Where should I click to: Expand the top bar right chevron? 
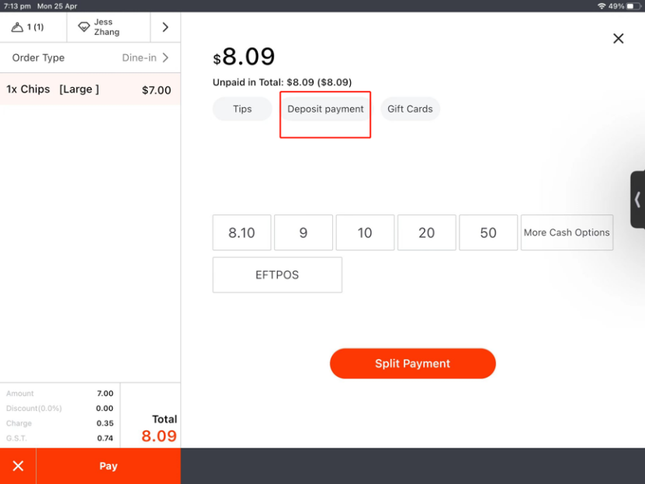pyautogui.click(x=165, y=27)
